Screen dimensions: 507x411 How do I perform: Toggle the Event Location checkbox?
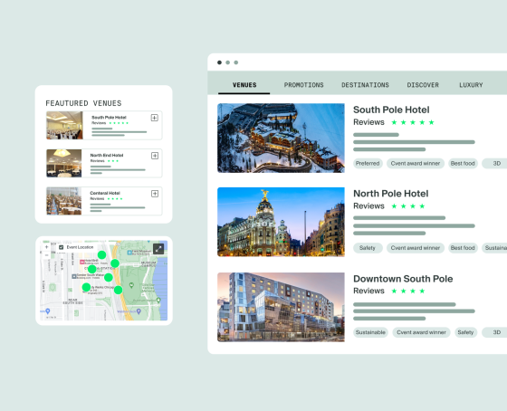[x=62, y=247]
